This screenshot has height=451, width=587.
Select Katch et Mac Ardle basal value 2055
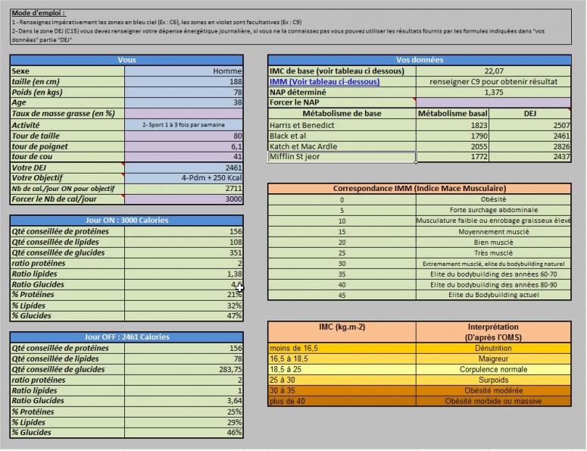coord(452,146)
